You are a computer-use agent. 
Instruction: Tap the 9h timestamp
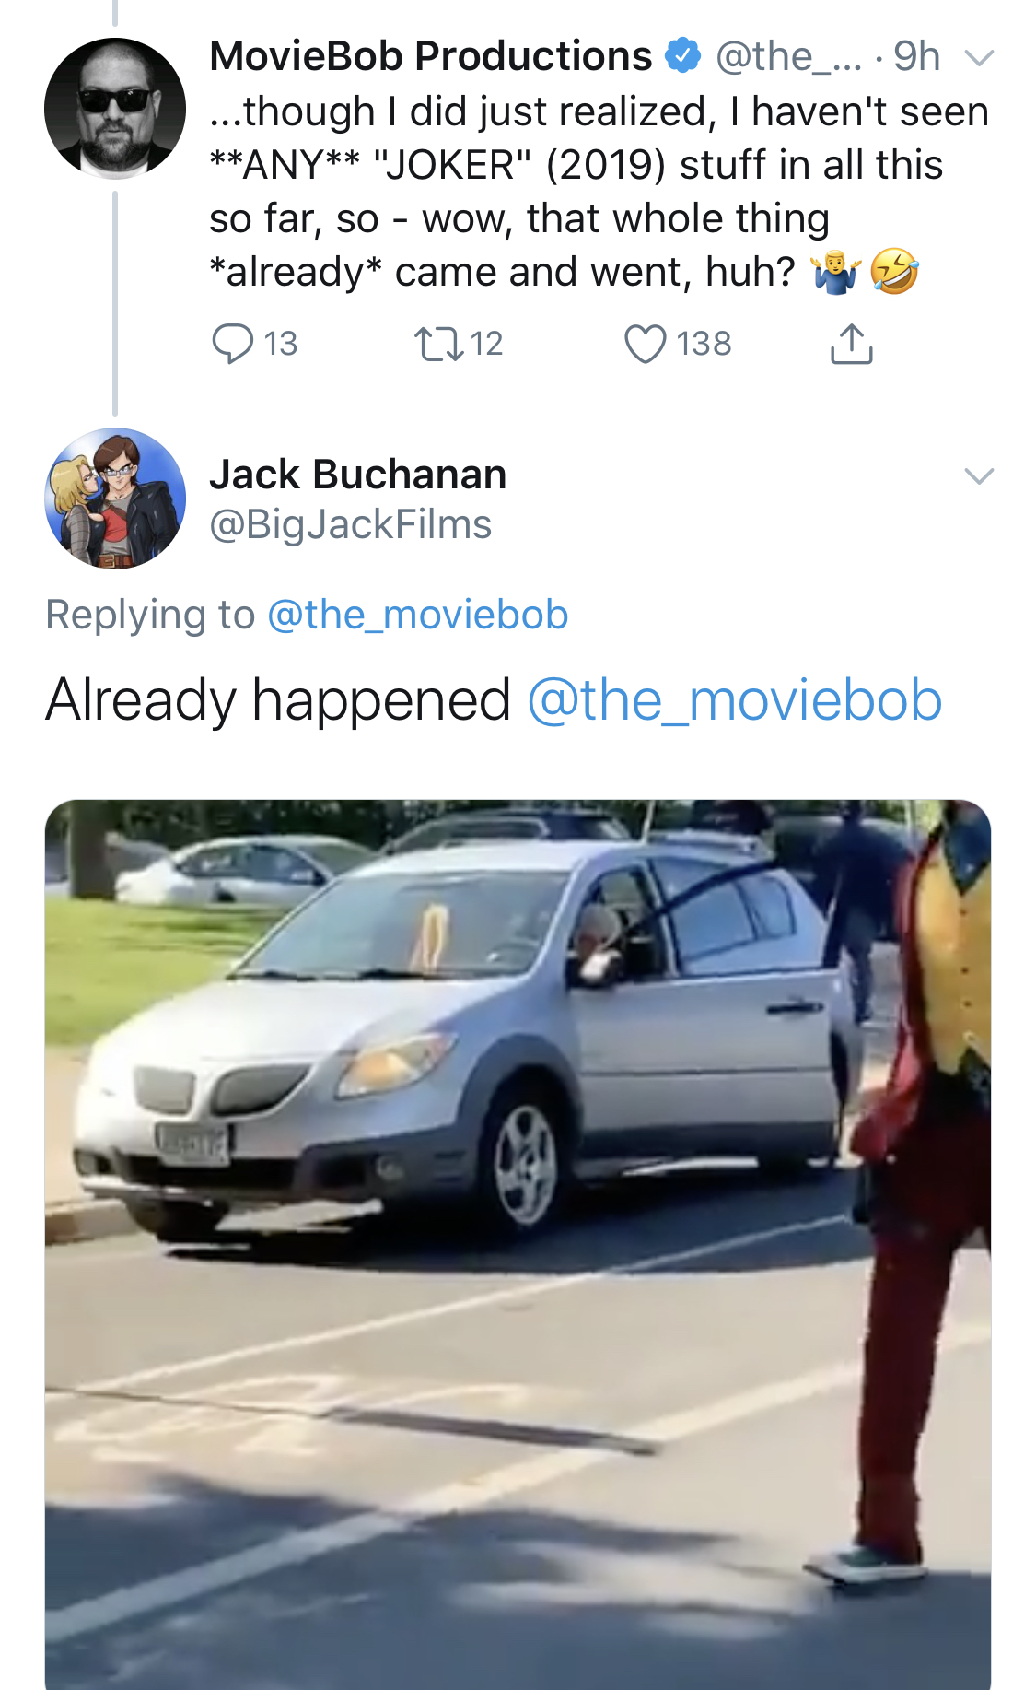click(916, 56)
